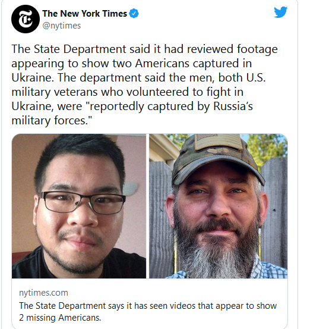Open the New York Times profile avatar
Screen dimensions: 310x329
[x=26, y=19]
